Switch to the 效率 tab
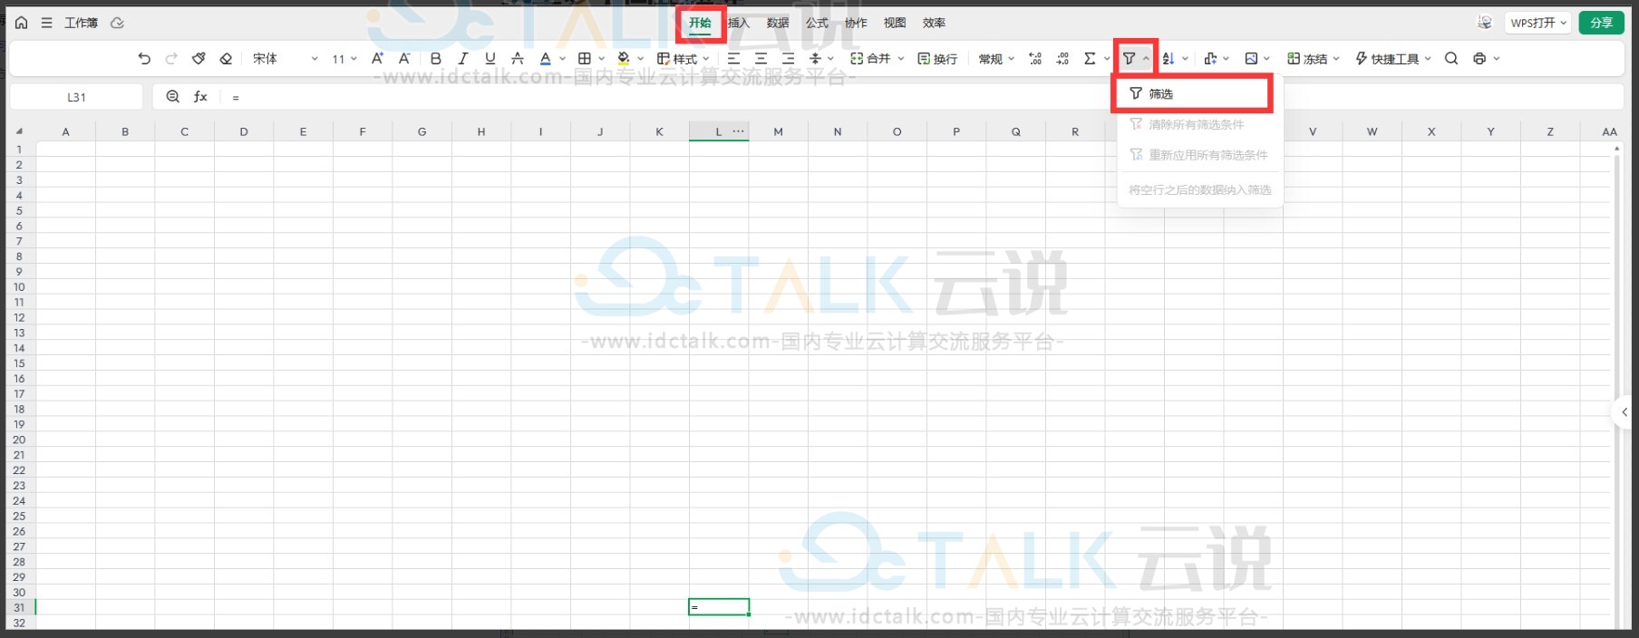The height and width of the screenshot is (638, 1639). [x=934, y=23]
